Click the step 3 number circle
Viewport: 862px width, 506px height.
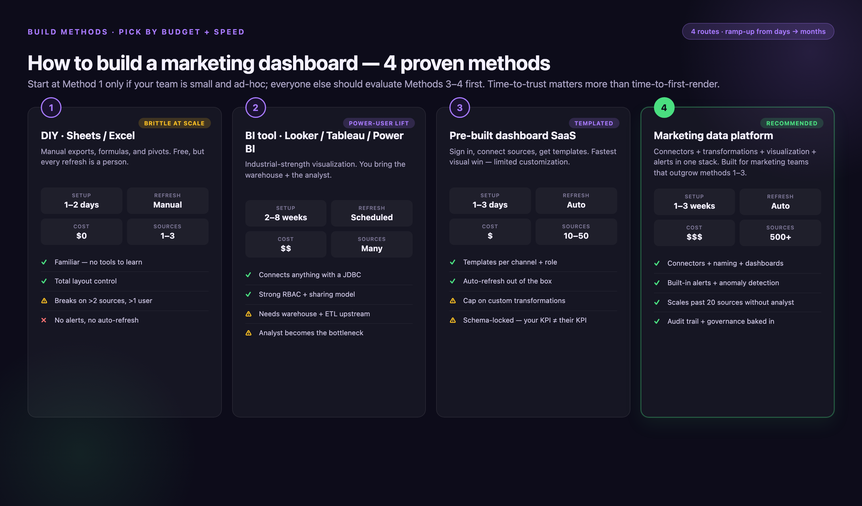(460, 108)
